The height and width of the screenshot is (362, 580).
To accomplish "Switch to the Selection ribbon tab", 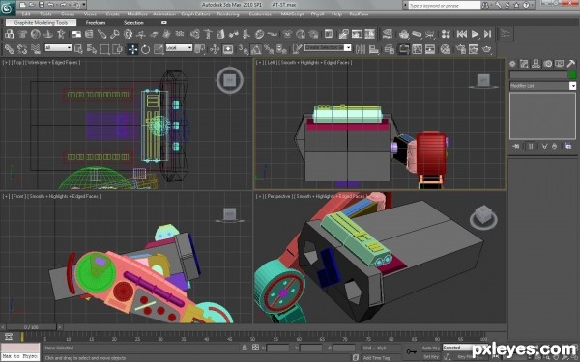I will [133, 22].
